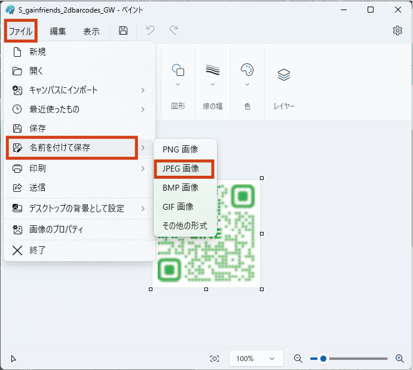Click the image properties icon in menu
The image size is (413, 370).
(x=17, y=230)
